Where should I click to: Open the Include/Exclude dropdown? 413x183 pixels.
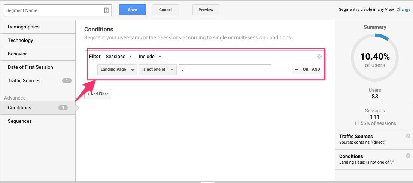pyautogui.click(x=150, y=57)
